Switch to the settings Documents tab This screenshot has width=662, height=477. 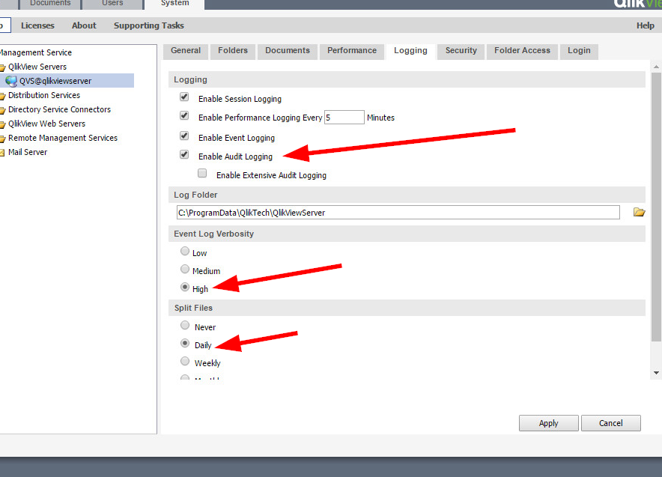pos(288,51)
